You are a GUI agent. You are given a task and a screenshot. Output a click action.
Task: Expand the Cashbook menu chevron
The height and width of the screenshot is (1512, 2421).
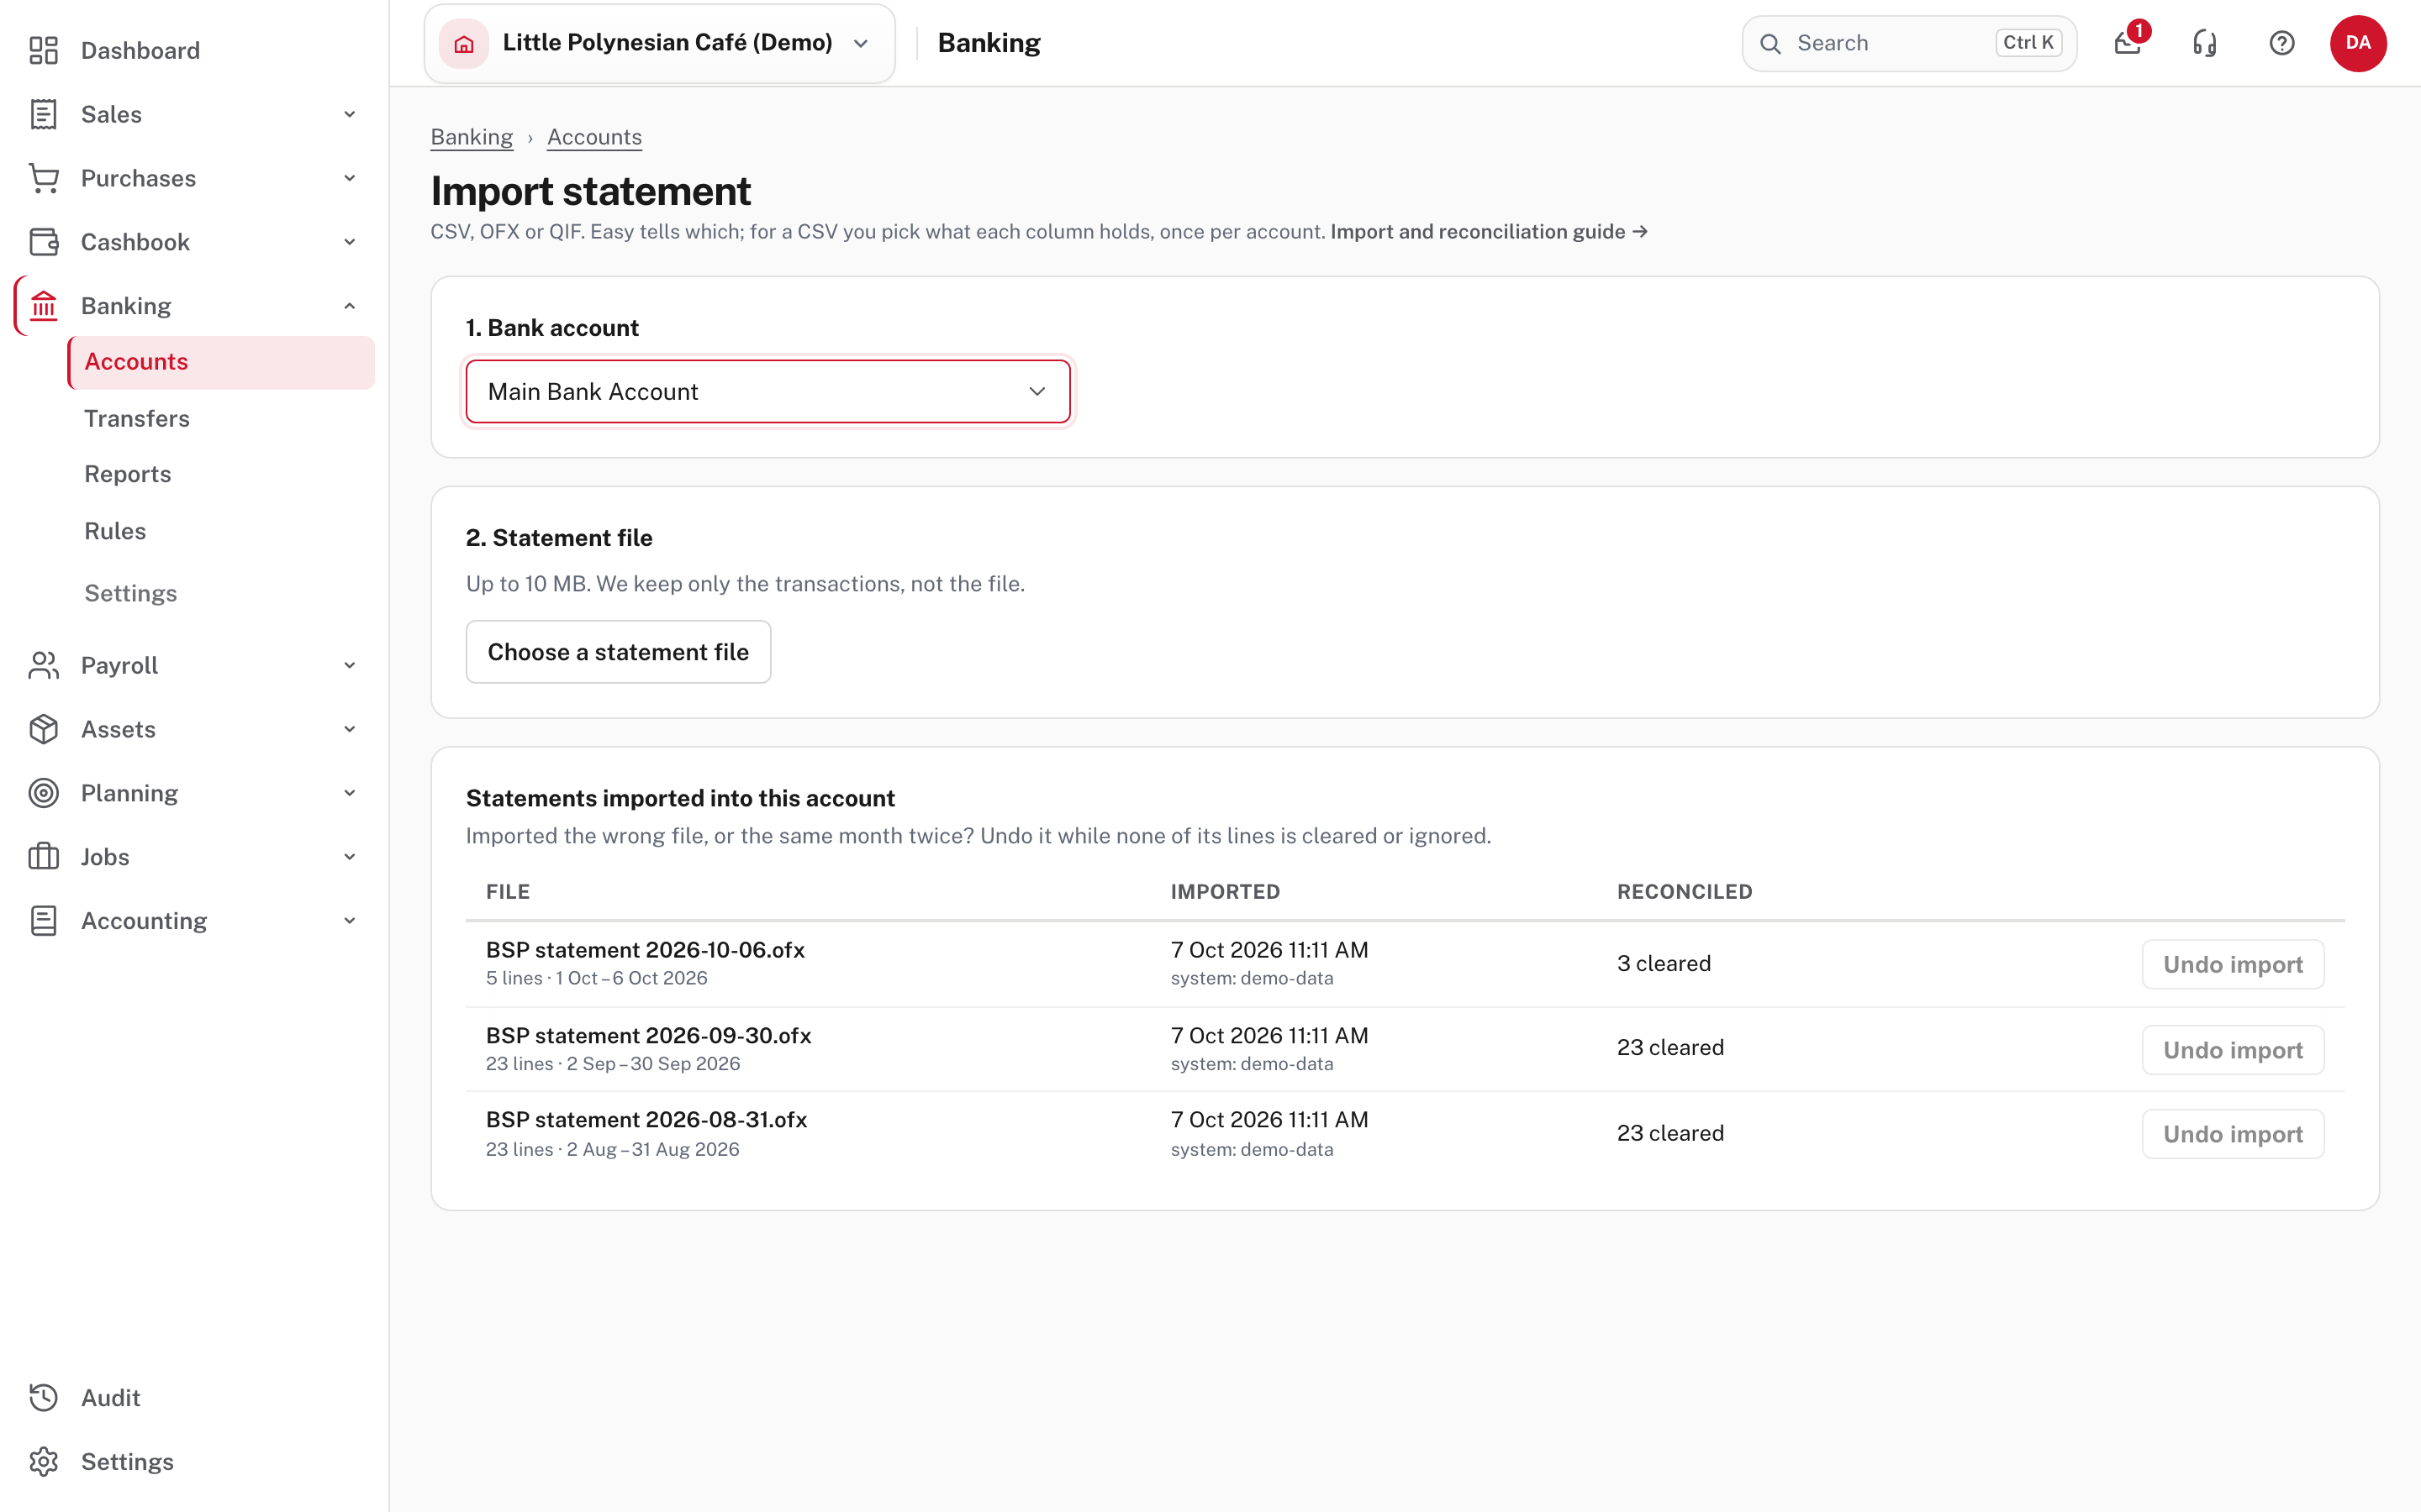[x=349, y=242]
